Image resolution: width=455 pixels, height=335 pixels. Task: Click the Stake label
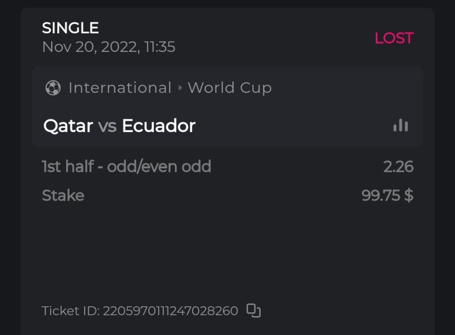tap(63, 196)
